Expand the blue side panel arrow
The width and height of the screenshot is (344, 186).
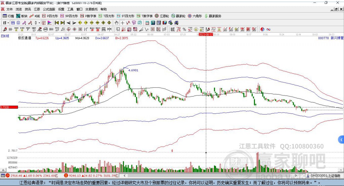tap(341, 140)
